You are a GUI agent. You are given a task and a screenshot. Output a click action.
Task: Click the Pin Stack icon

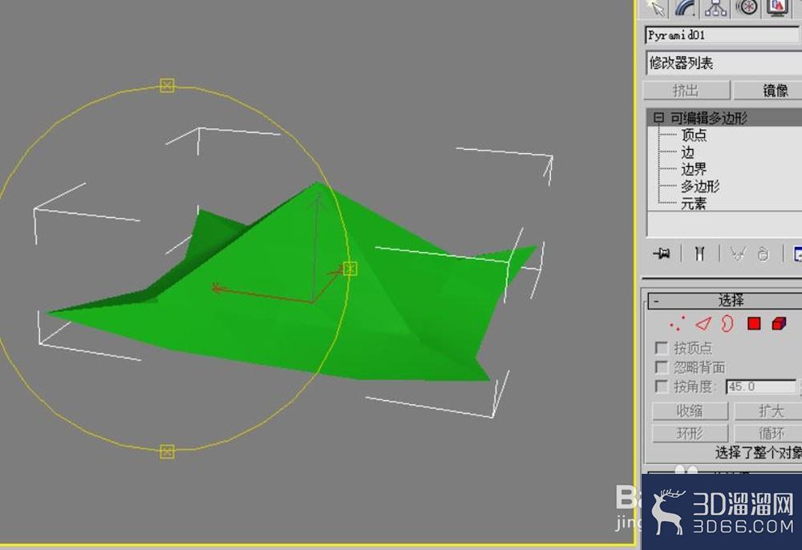point(662,253)
